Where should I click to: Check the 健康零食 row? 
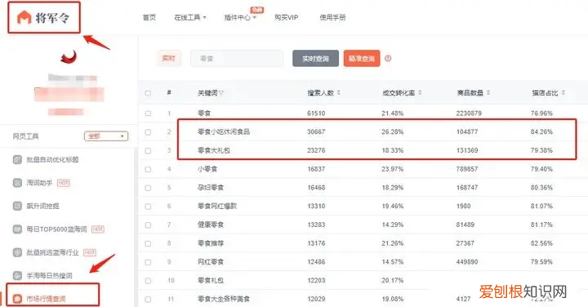pyautogui.click(x=148, y=225)
